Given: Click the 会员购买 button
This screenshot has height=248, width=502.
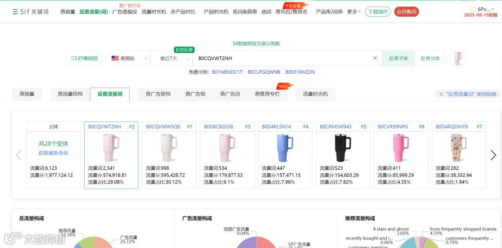Looking at the screenshot, I should pyautogui.click(x=407, y=12).
